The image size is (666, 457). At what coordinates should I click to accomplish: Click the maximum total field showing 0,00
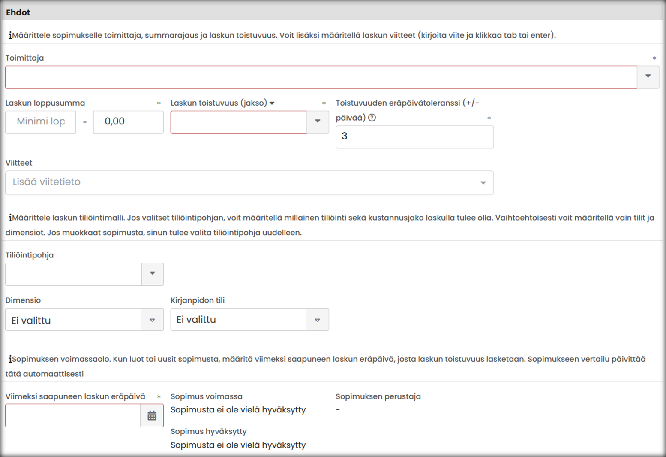(128, 122)
